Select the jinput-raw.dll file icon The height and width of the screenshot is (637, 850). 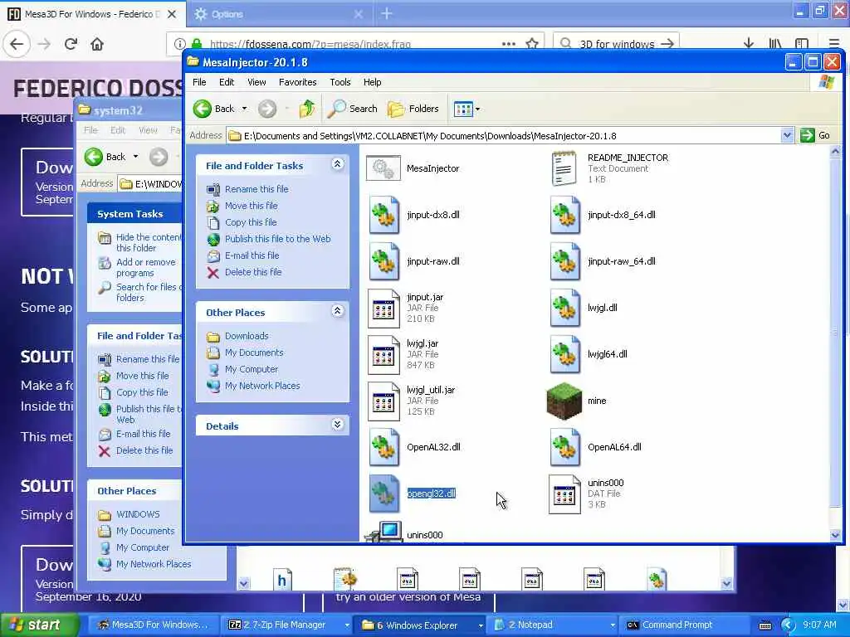click(383, 261)
